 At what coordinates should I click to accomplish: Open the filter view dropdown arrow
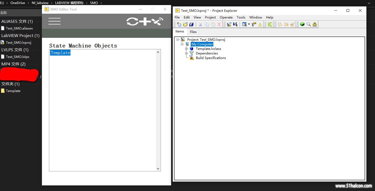tap(249, 24)
